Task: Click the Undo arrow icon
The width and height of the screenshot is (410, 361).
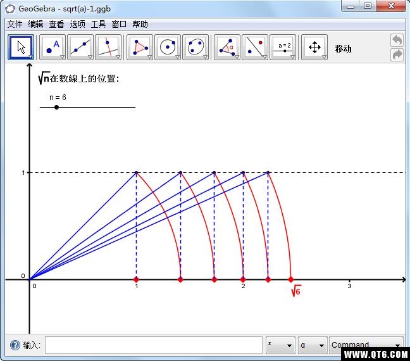Action: click(397, 41)
